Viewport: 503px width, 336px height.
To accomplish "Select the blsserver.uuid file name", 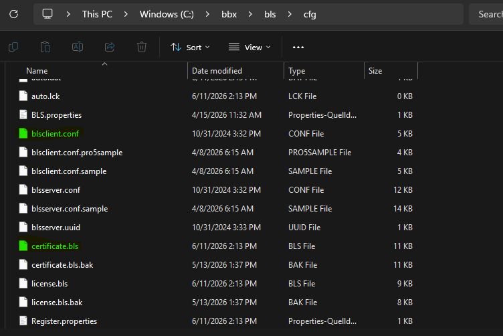I will pos(56,227).
